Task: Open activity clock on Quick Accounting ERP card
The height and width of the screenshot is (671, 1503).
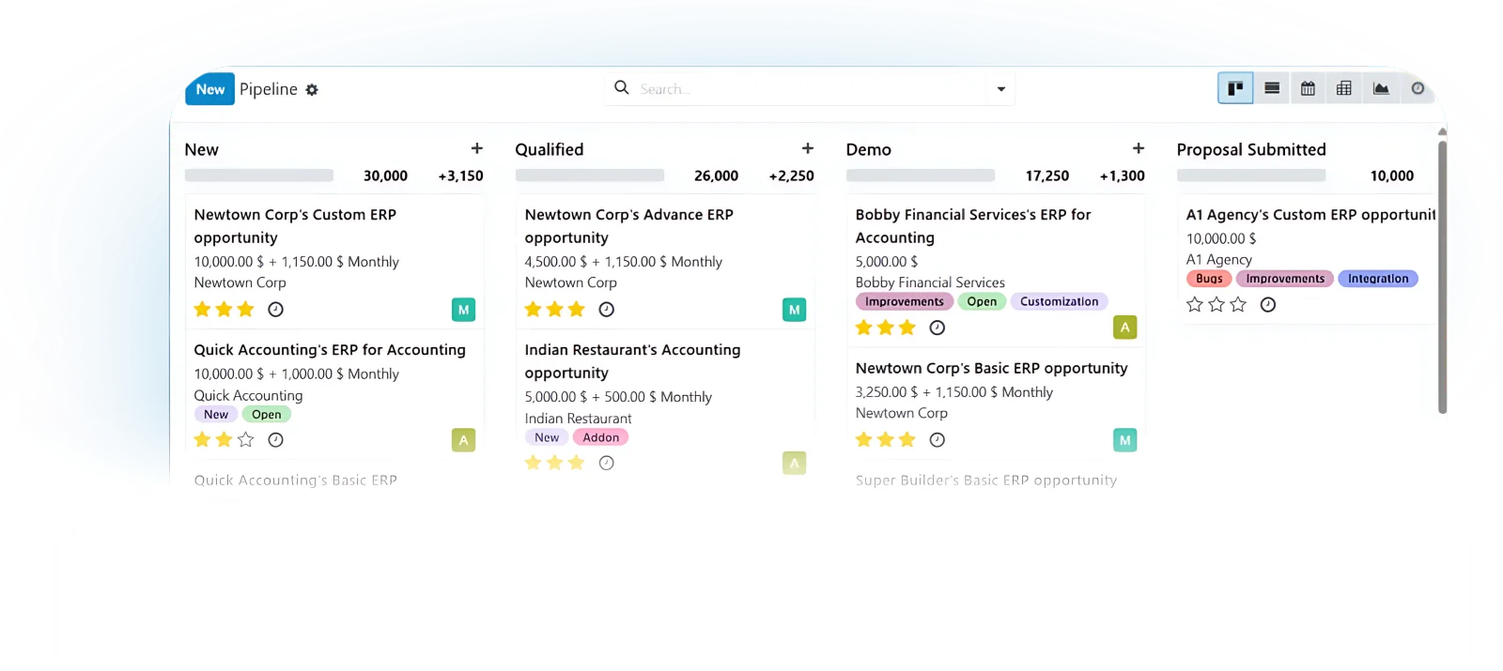Action: [275, 440]
